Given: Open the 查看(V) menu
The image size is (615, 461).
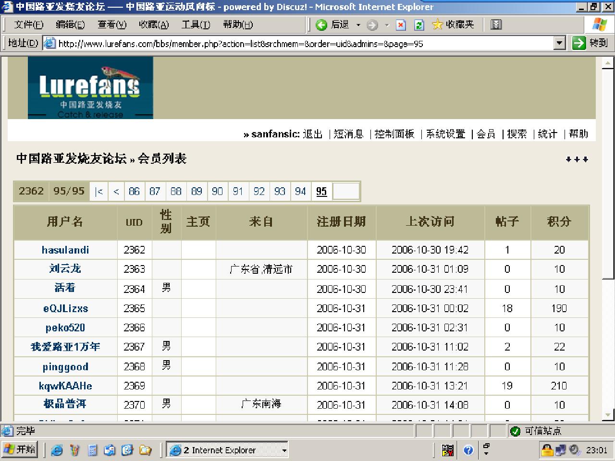Looking at the screenshot, I should tap(112, 24).
